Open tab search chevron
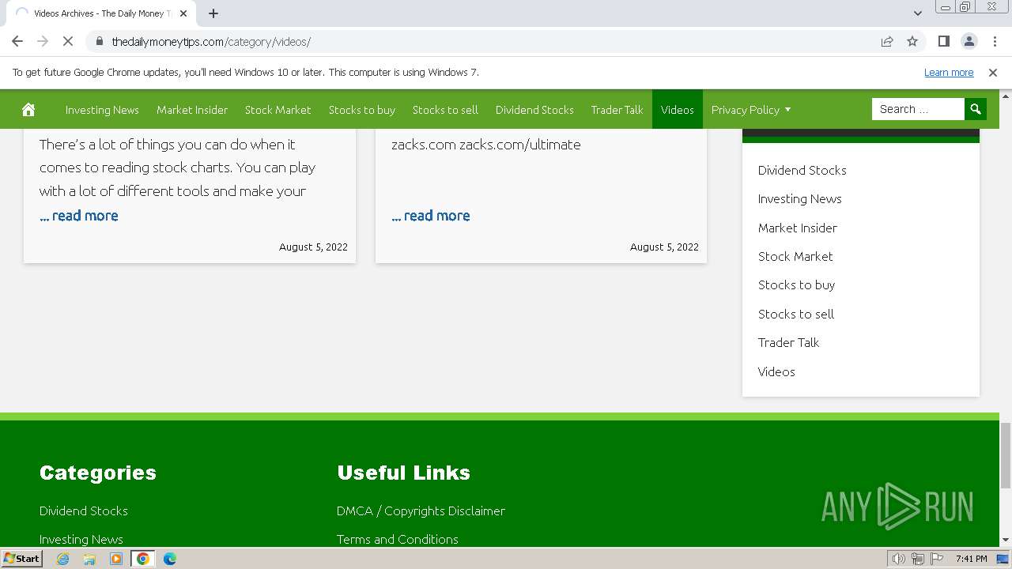Image resolution: width=1012 pixels, height=569 pixels. [917, 13]
